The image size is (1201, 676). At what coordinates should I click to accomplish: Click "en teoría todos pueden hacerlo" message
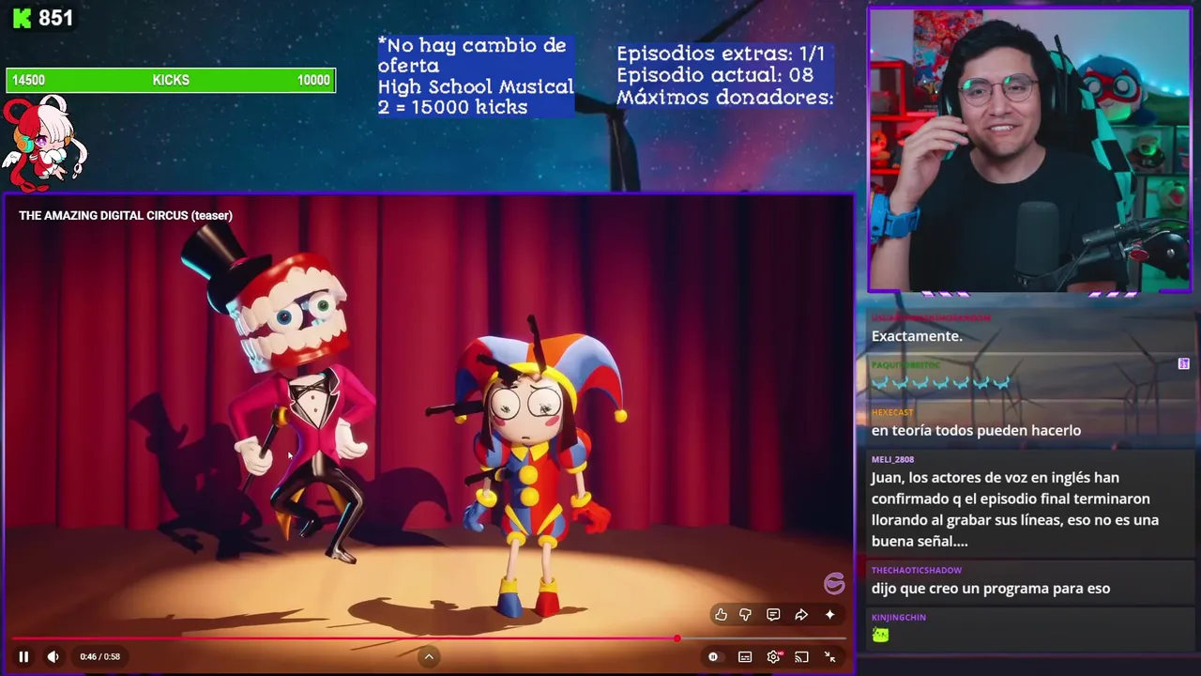pyautogui.click(x=976, y=430)
